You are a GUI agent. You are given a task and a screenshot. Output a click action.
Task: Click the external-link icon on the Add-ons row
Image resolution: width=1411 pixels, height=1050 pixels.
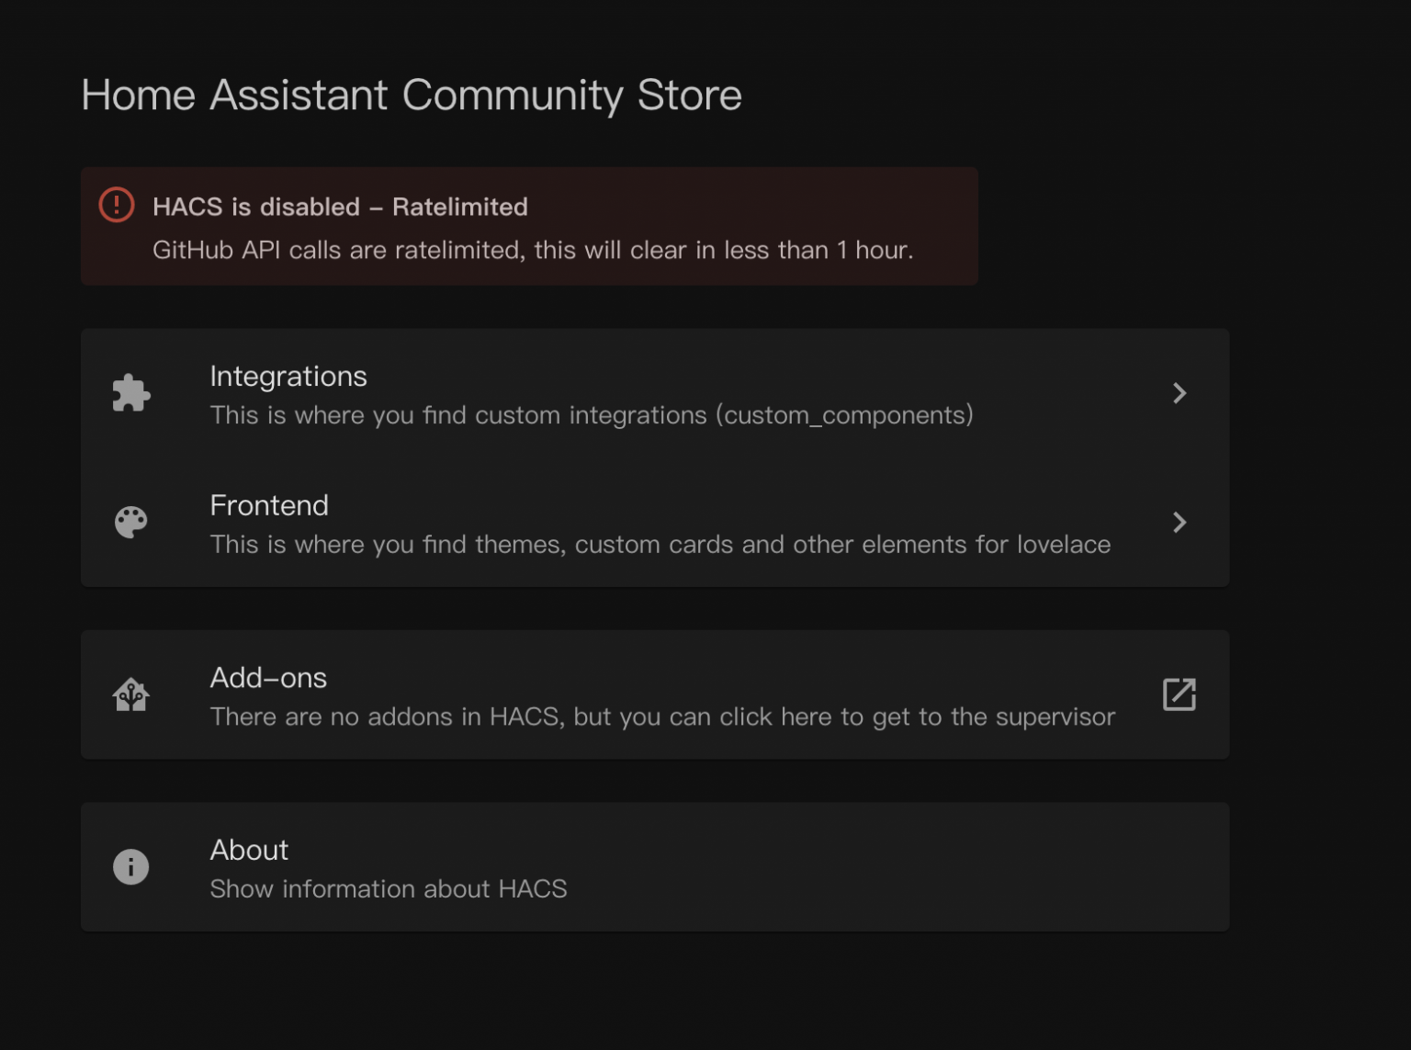(x=1179, y=694)
